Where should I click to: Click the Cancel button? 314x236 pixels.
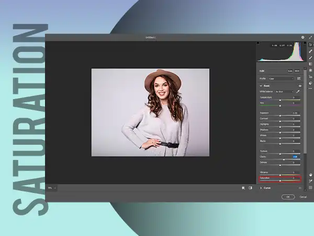point(303,197)
